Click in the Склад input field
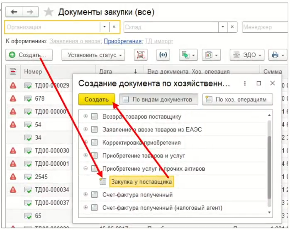The image size is (290, 230). pyautogui.click(x=171, y=27)
